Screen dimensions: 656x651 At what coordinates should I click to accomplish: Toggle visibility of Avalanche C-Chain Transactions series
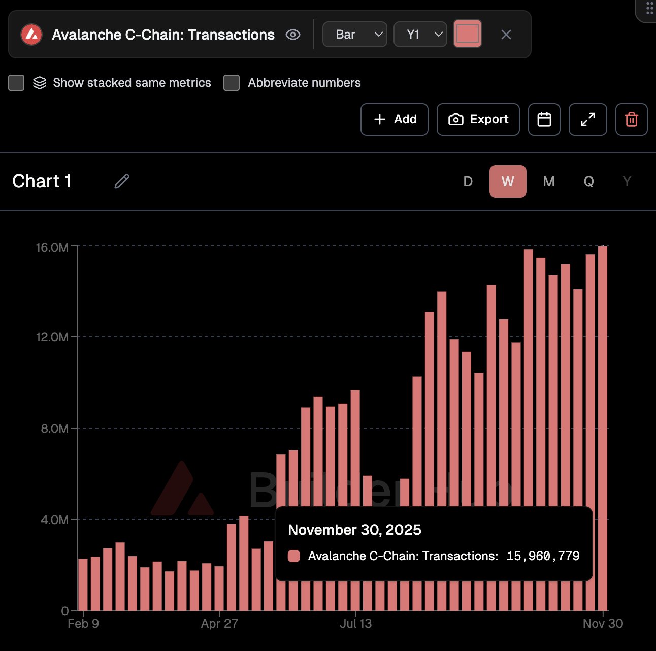[x=293, y=35]
